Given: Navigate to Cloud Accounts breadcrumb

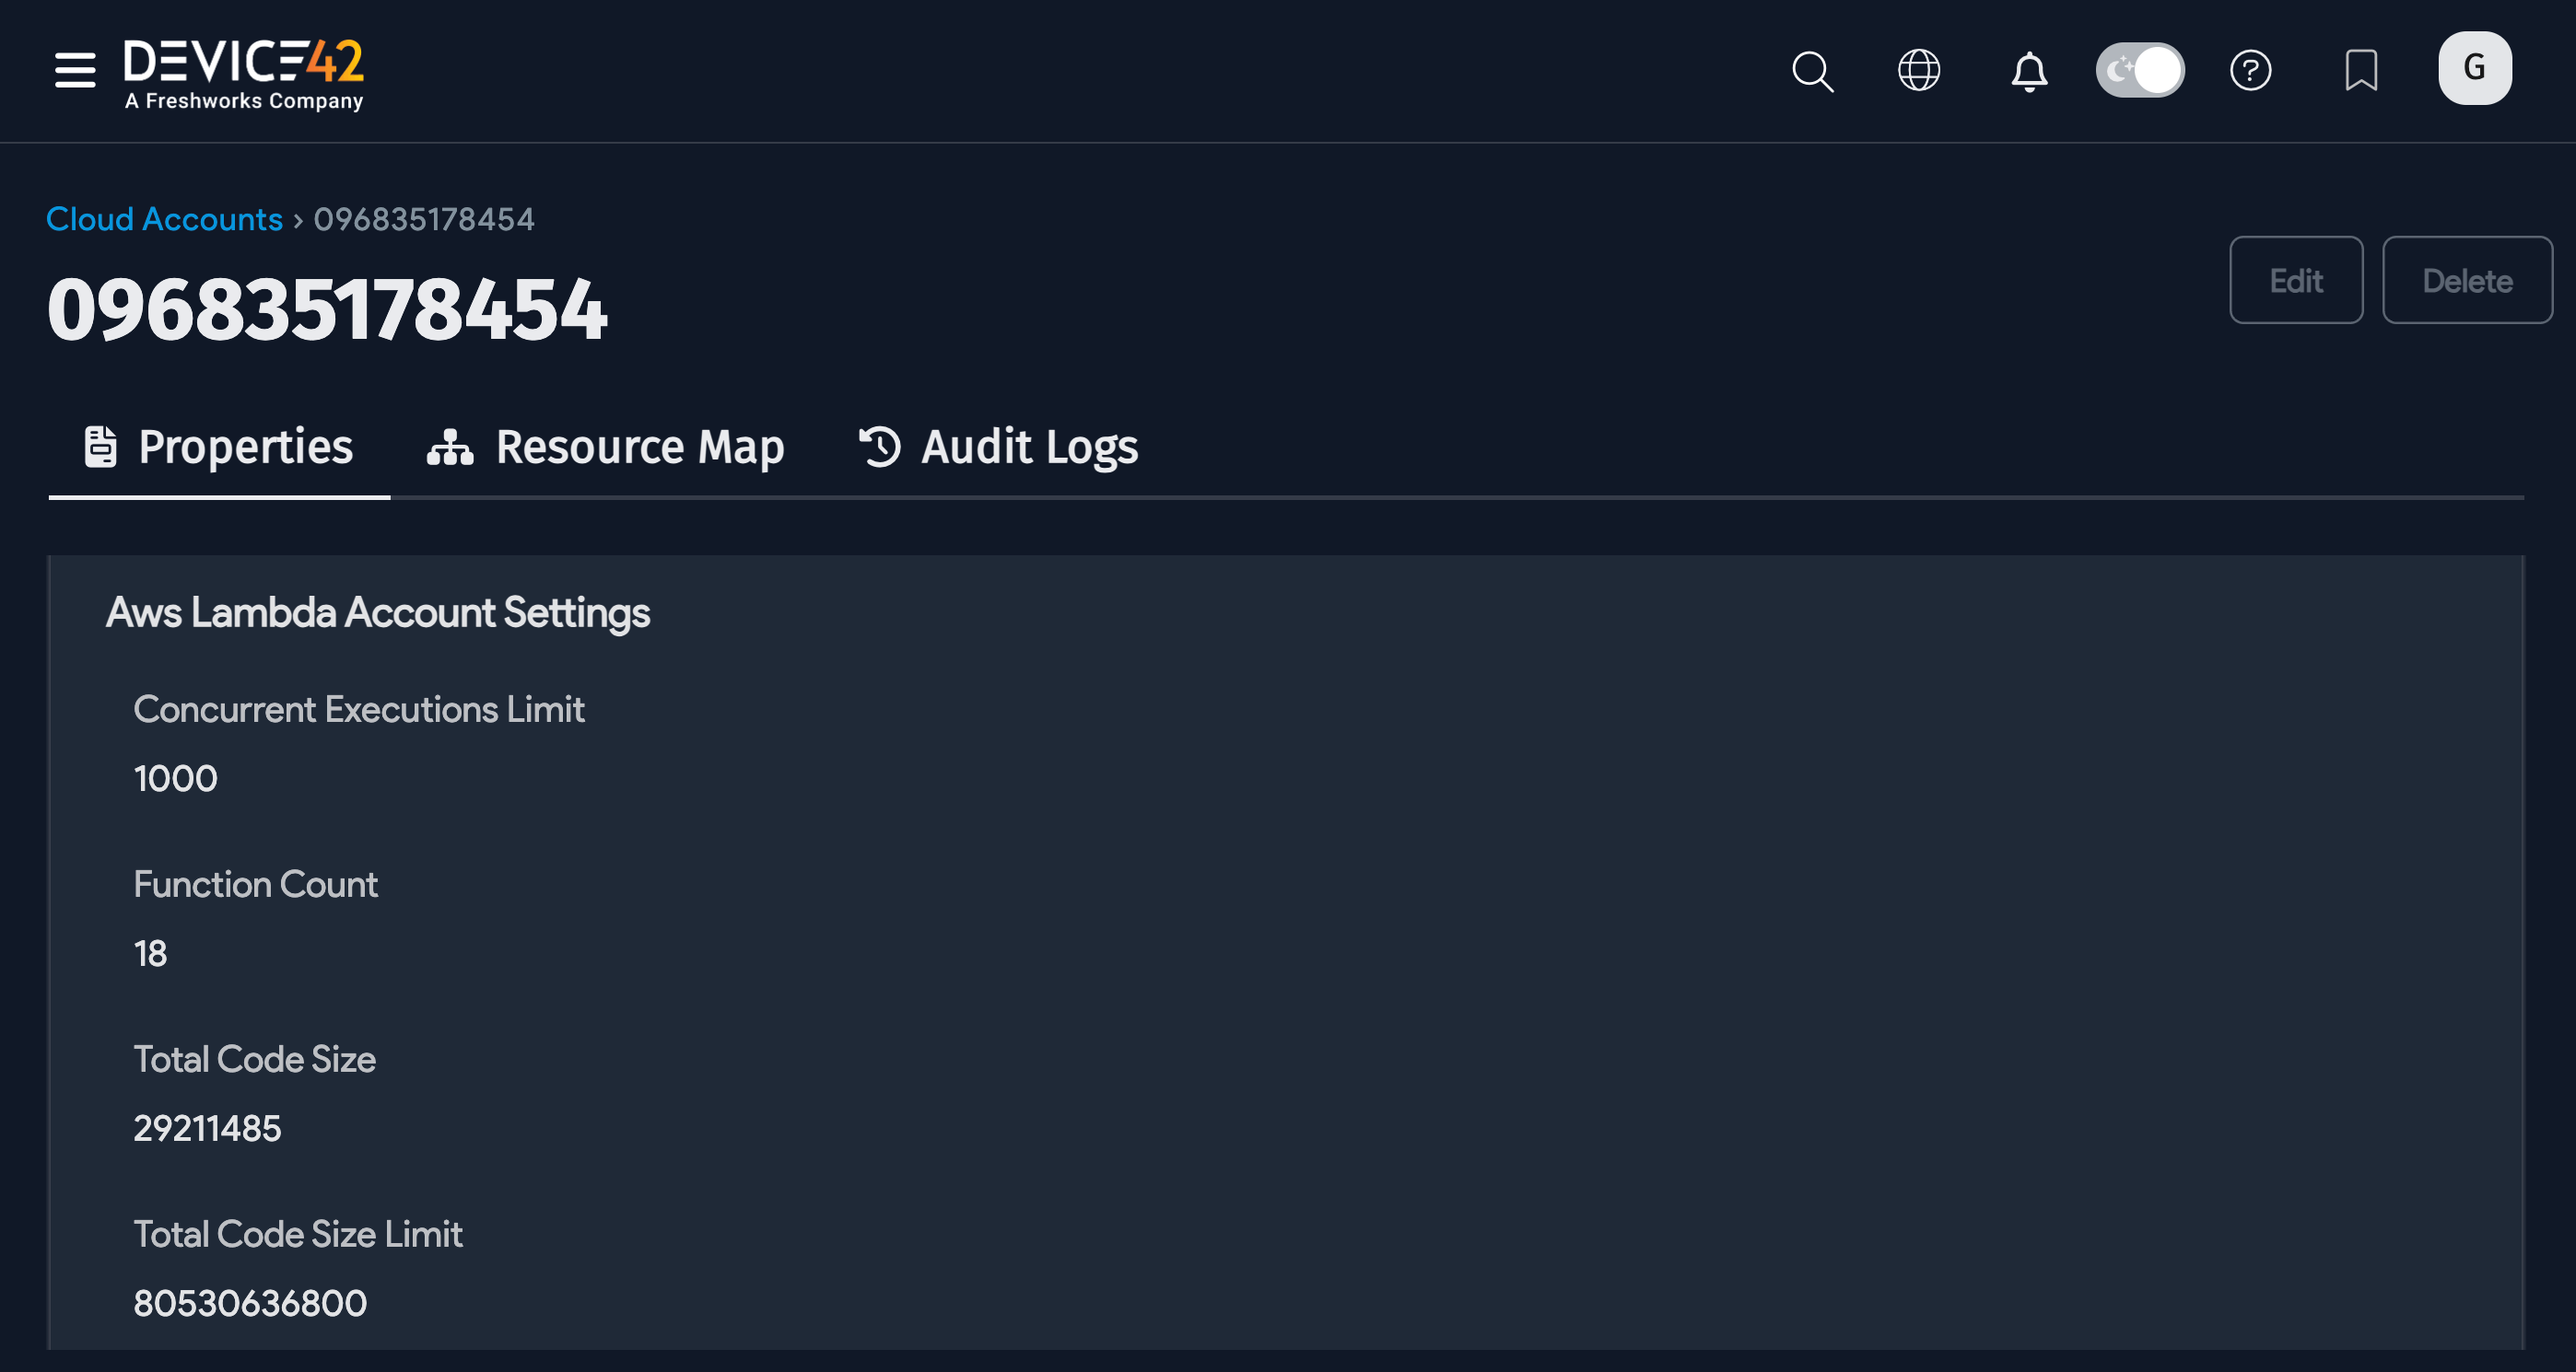Looking at the screenshot, I should [x=164, y=218].
